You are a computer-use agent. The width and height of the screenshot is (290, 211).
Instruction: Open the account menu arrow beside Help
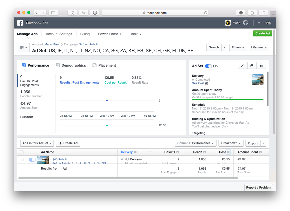pyautogui.click(x=259, y=23)
